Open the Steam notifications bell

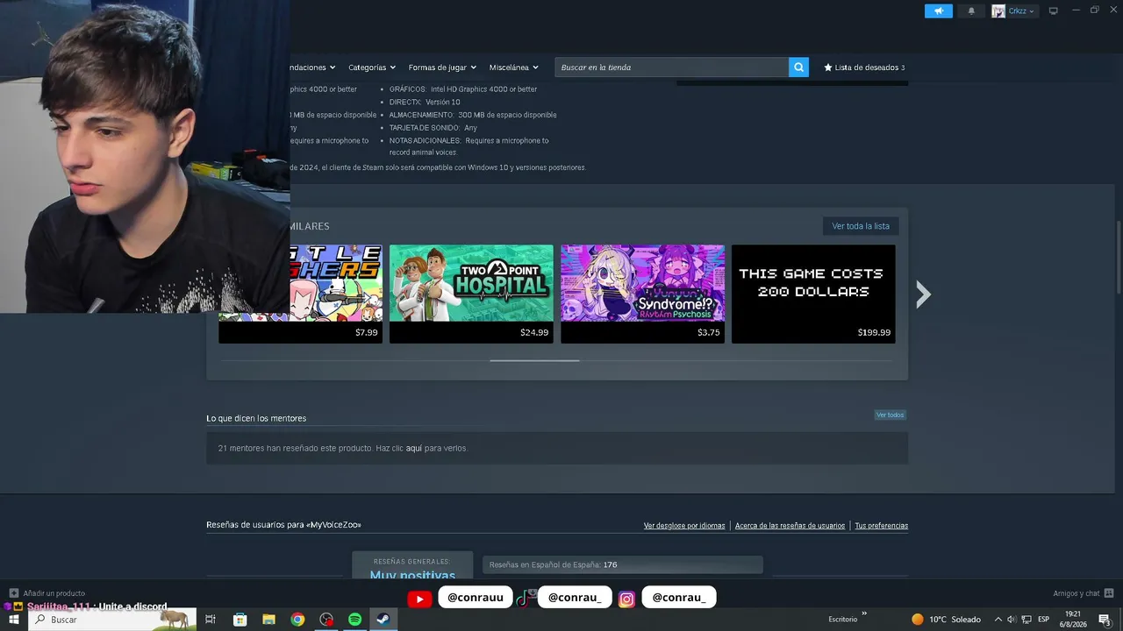971,11
